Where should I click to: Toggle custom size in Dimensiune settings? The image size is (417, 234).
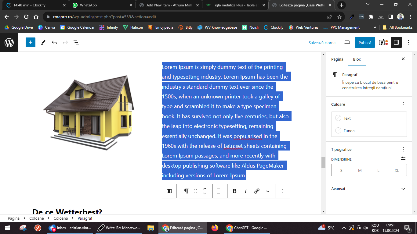[x=403, y=158]
